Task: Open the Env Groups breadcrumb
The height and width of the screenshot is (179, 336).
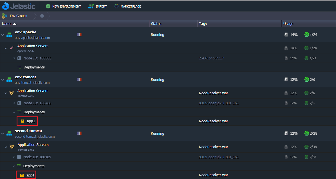Action: [15, 16]
